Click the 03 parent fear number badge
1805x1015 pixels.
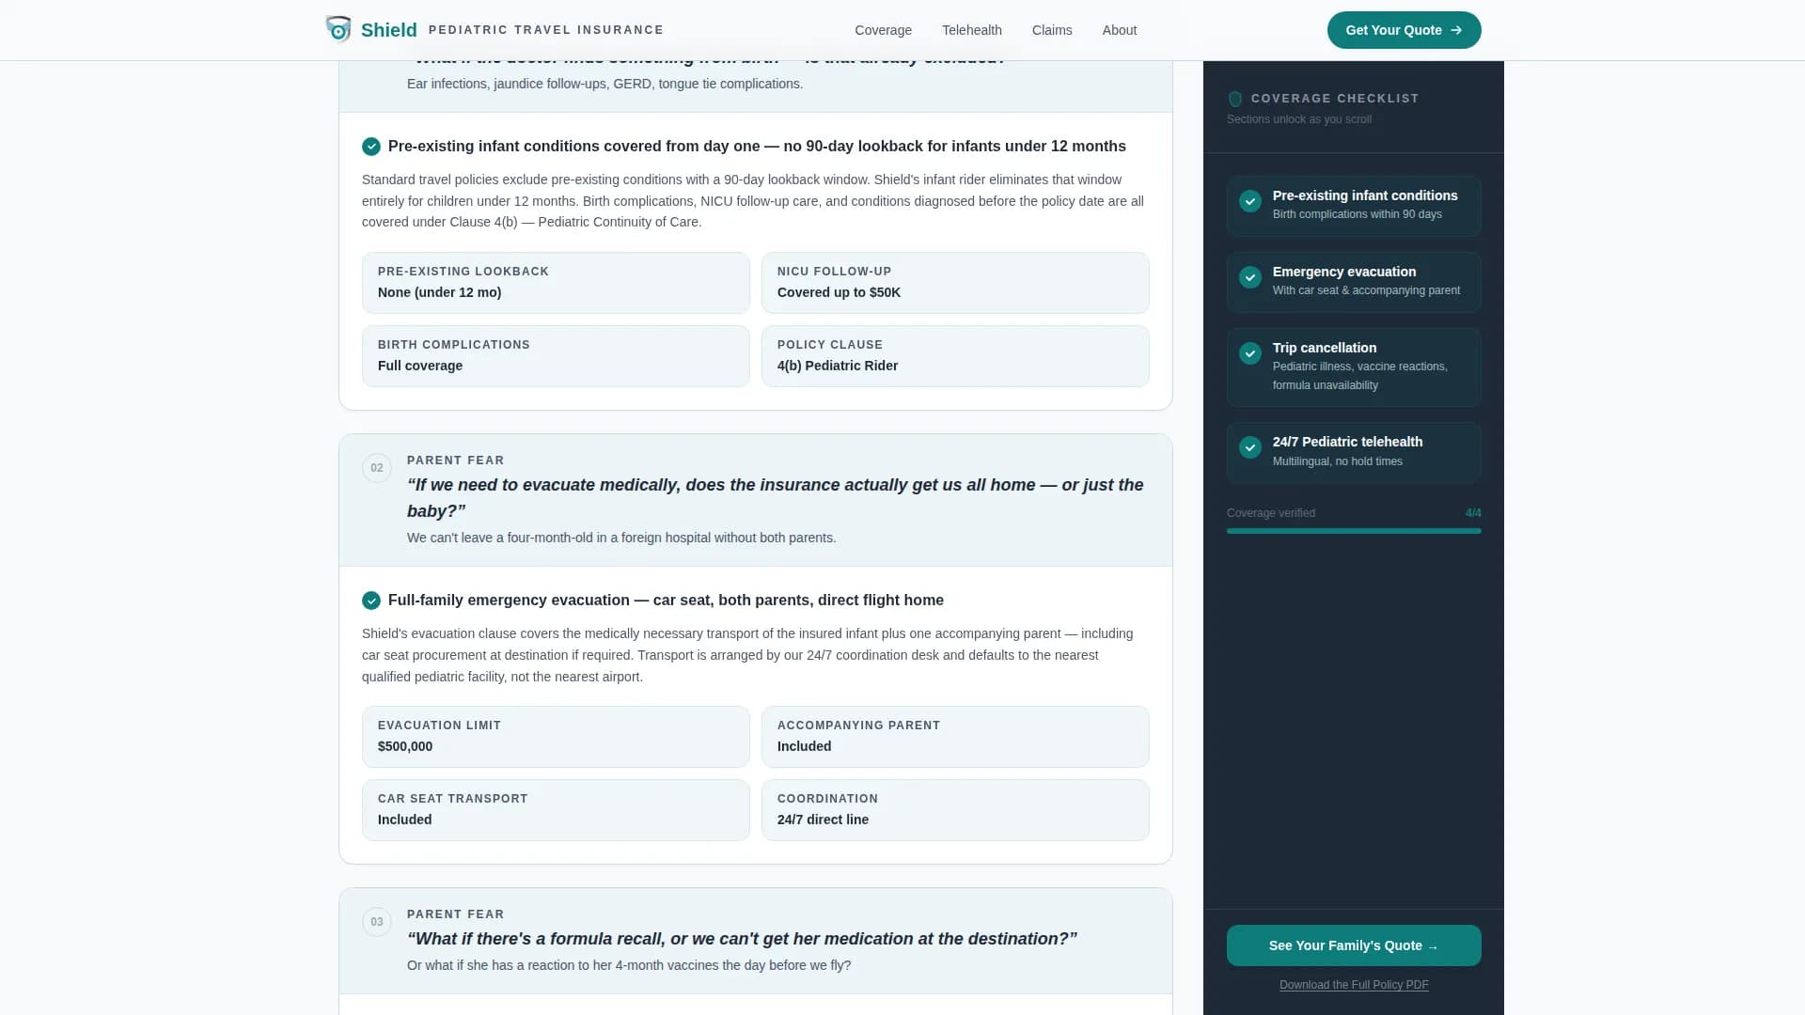377,922
